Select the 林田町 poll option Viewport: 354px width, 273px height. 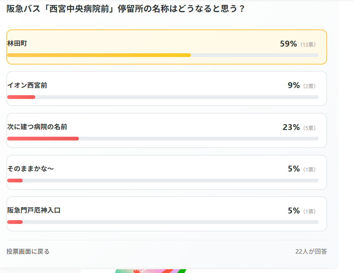167,47
